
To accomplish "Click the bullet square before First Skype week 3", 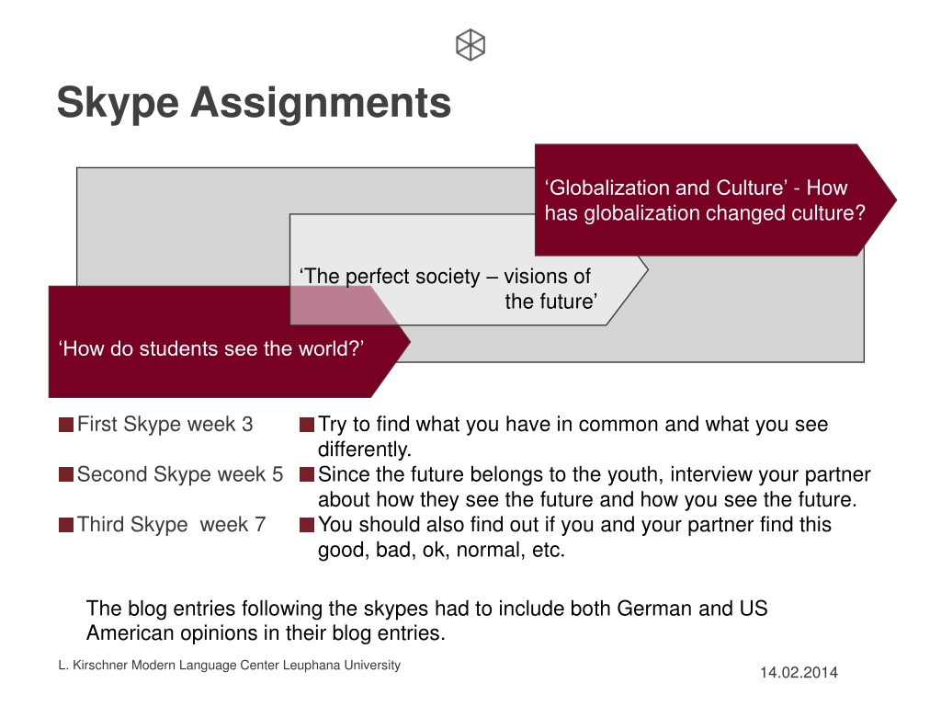I will tap(66, 425).
